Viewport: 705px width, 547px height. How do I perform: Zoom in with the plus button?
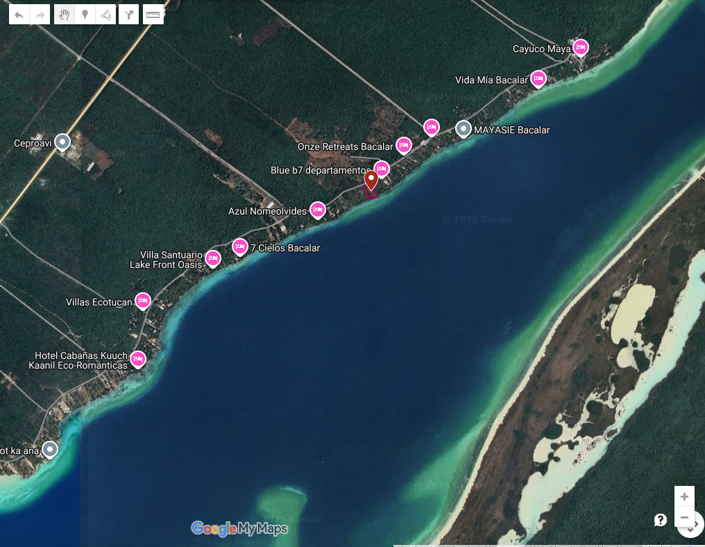coord(684,496)
